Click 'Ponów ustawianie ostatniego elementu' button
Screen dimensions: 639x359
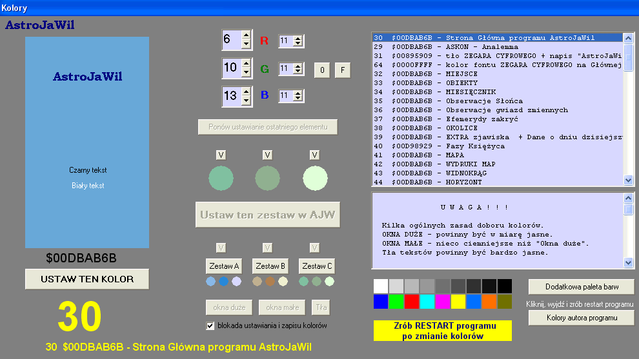click(268, 127)
